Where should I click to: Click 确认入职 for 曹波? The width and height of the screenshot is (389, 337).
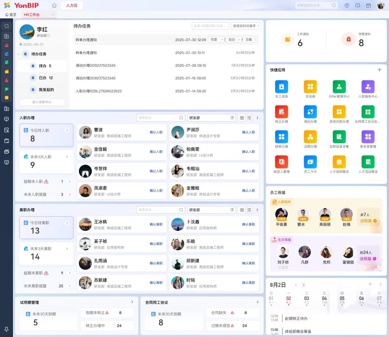156,132
